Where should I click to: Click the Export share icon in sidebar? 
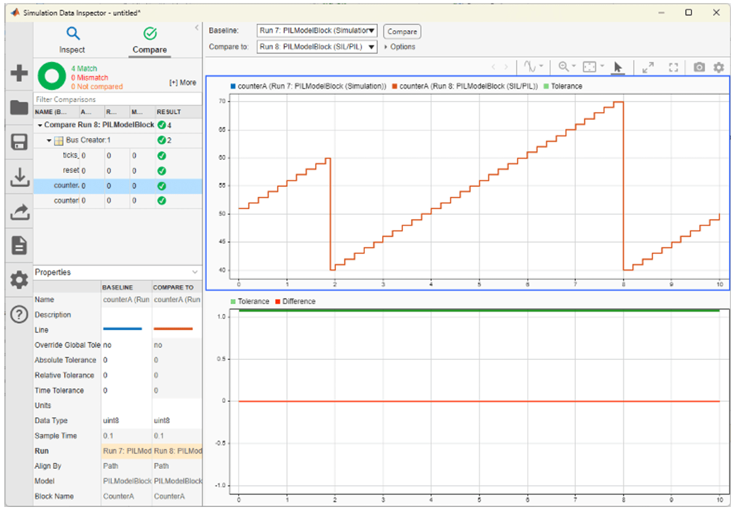[x=19, y=212]
